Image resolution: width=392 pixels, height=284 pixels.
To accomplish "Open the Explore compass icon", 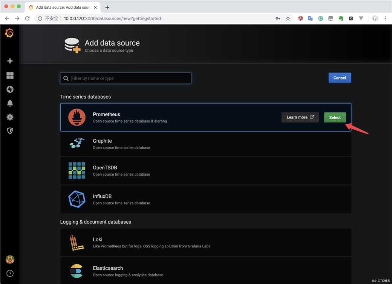I will (x=10, y=89).
